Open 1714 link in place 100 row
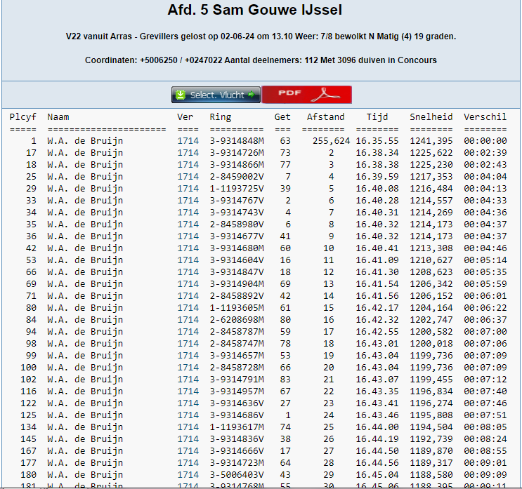 (188, 368)
